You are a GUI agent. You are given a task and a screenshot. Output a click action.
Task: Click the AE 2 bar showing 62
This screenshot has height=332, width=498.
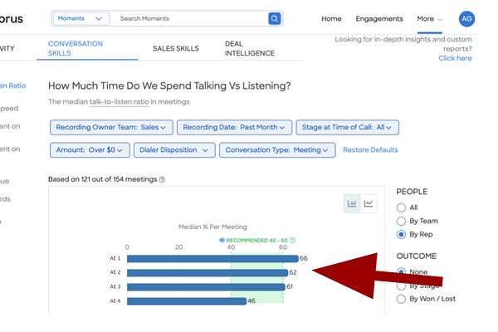click(207, 272)
